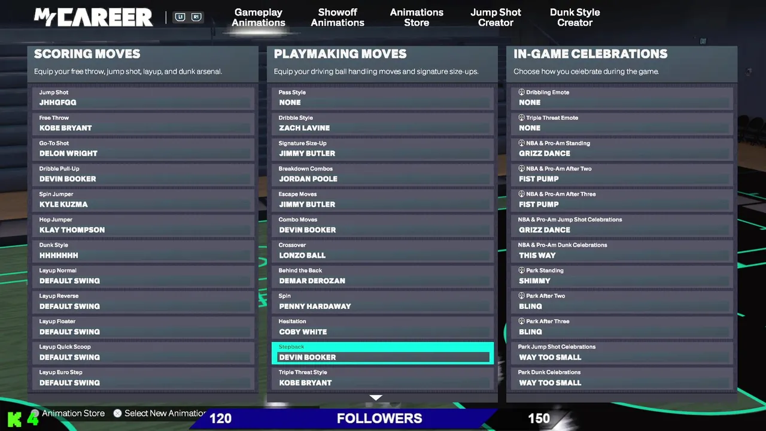Click the emote icon beside Park After Three
The width and height of the screenshot is (766, 431).
521,321
